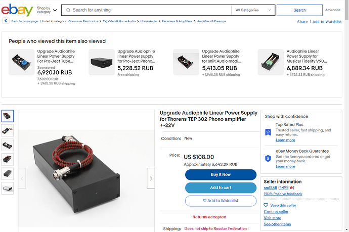Screen dimensions: 349x232
Task: Open Amplifiers & Preamps breadcrumb
Action: point(211,21)
